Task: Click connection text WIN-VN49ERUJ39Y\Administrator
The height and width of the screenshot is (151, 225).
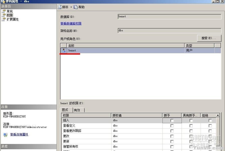Action: (25, 127)
